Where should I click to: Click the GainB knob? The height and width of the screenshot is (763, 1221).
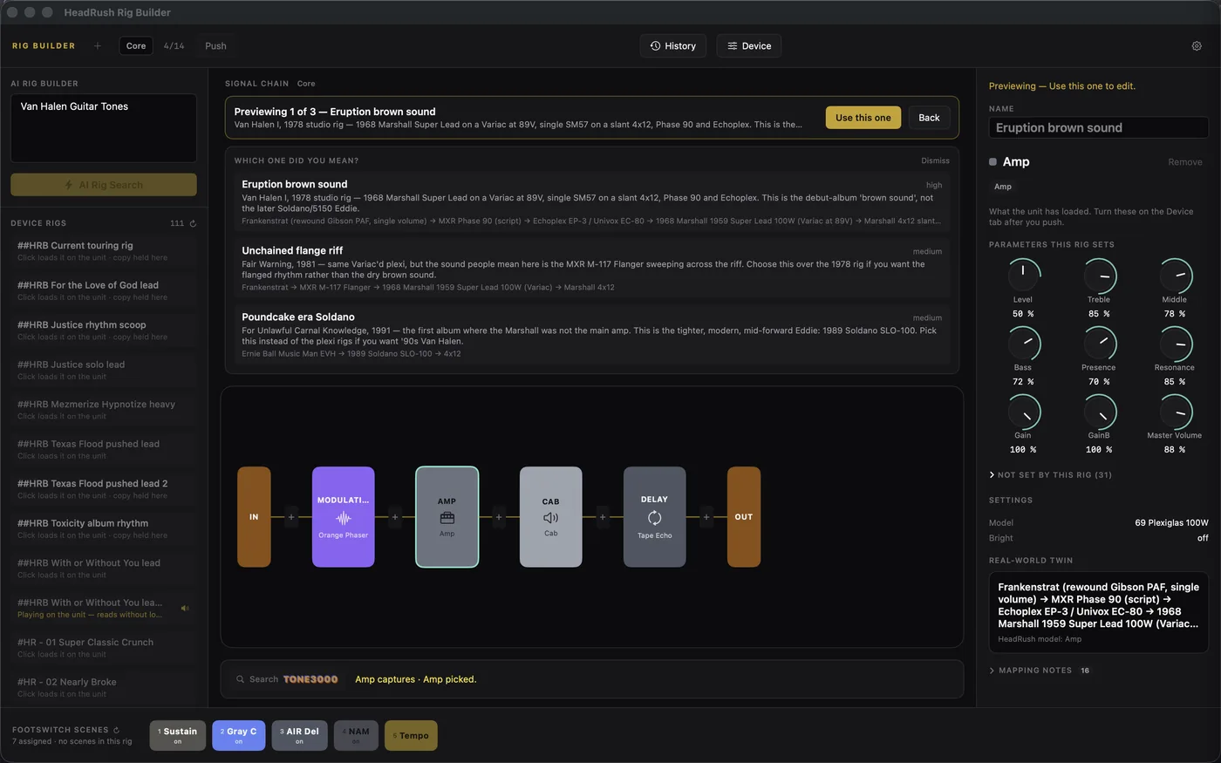(x=1099, y=412)
